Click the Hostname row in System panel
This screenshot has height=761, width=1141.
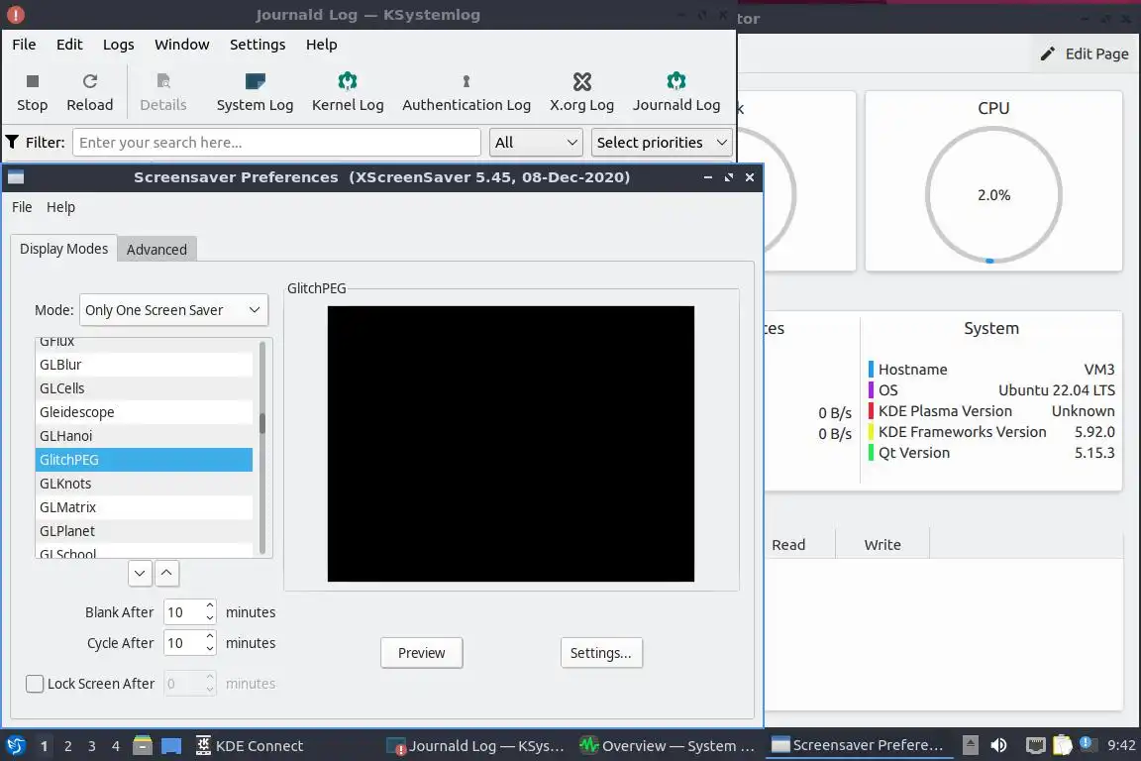click(990, 370)
